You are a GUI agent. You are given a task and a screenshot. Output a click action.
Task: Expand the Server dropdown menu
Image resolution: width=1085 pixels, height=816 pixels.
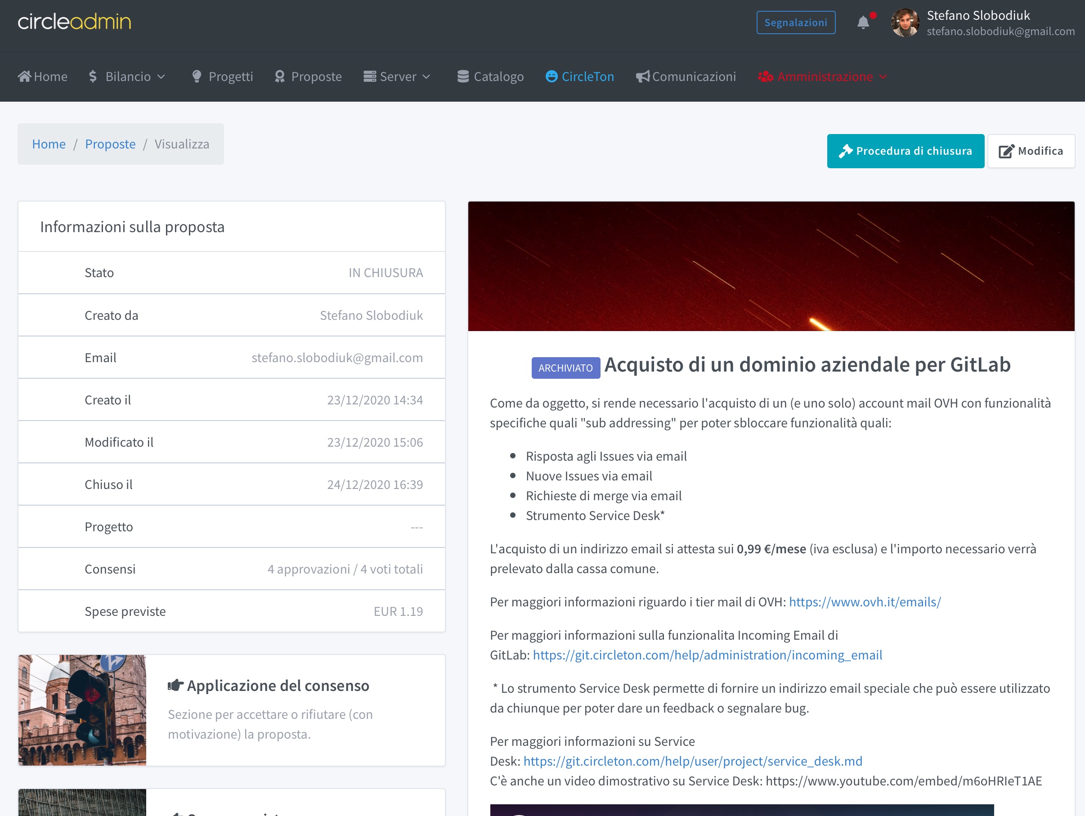point(397,76)
